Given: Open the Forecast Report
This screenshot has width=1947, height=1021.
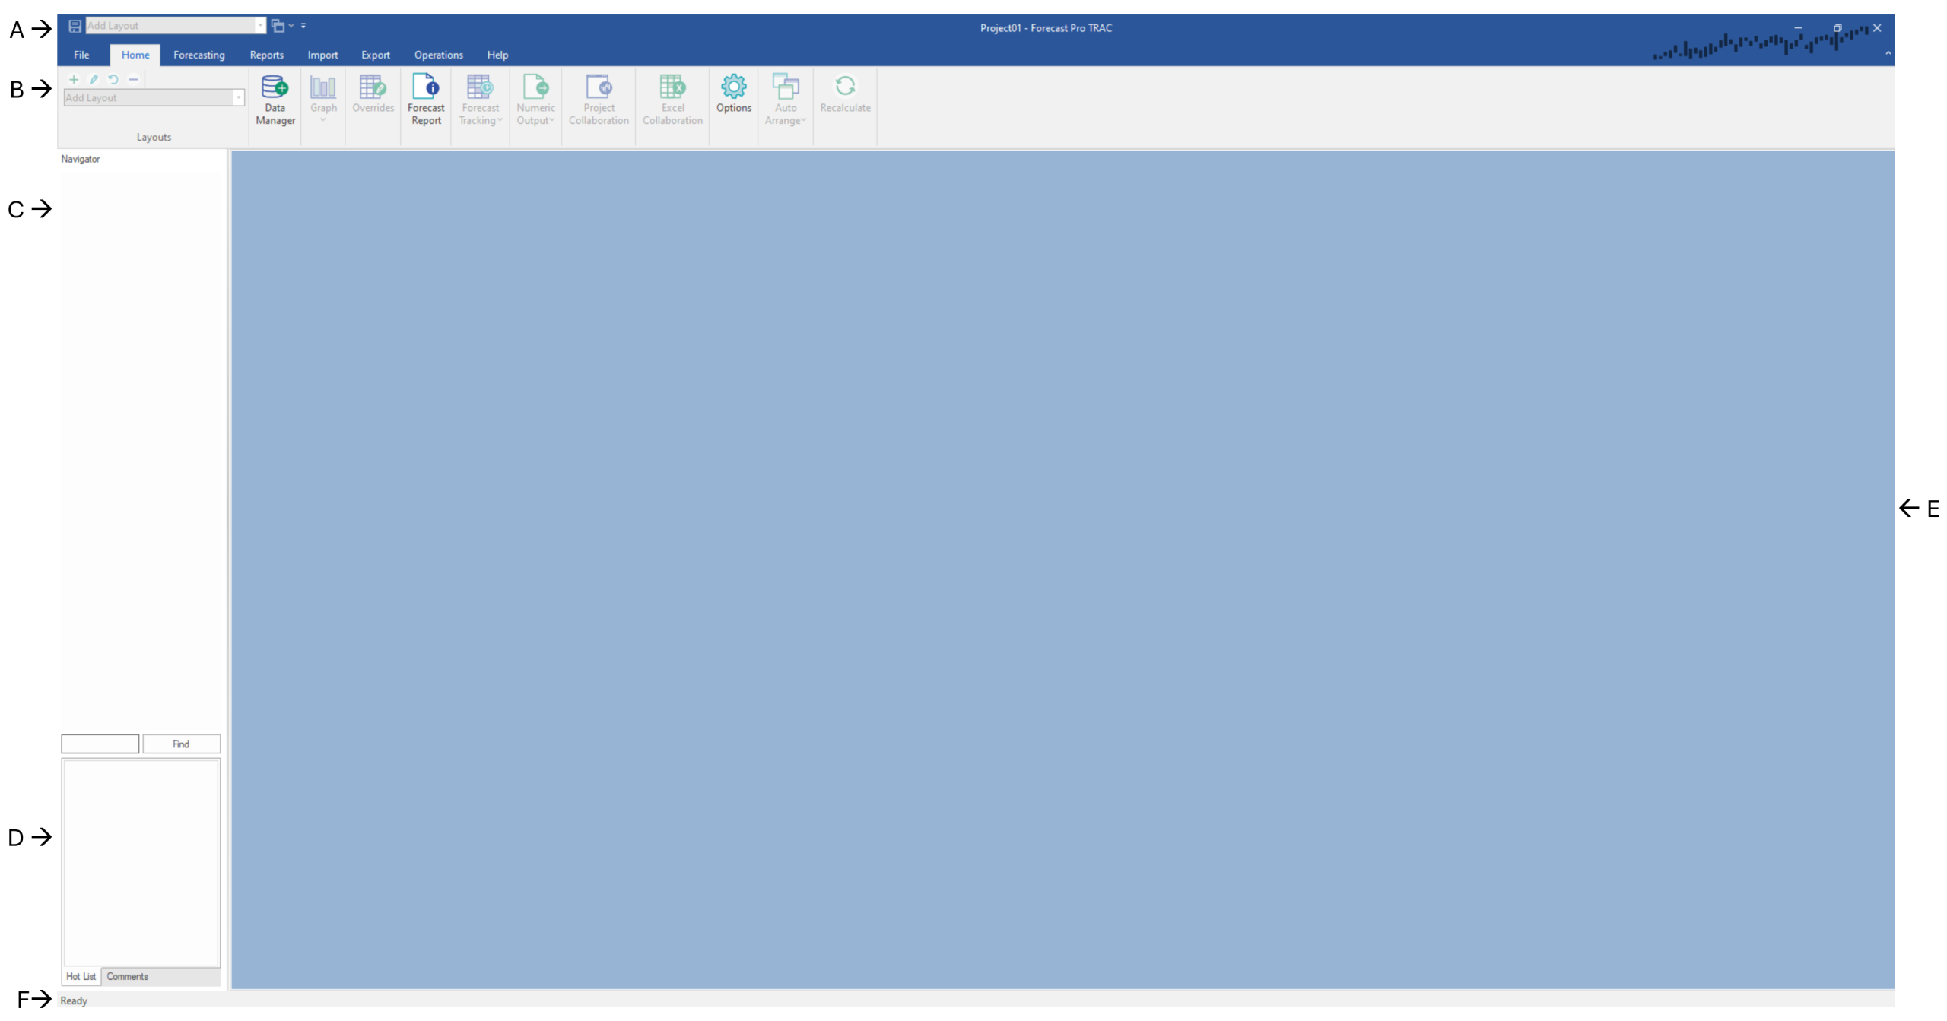Looking at the screenshot, I should (426, 100).
